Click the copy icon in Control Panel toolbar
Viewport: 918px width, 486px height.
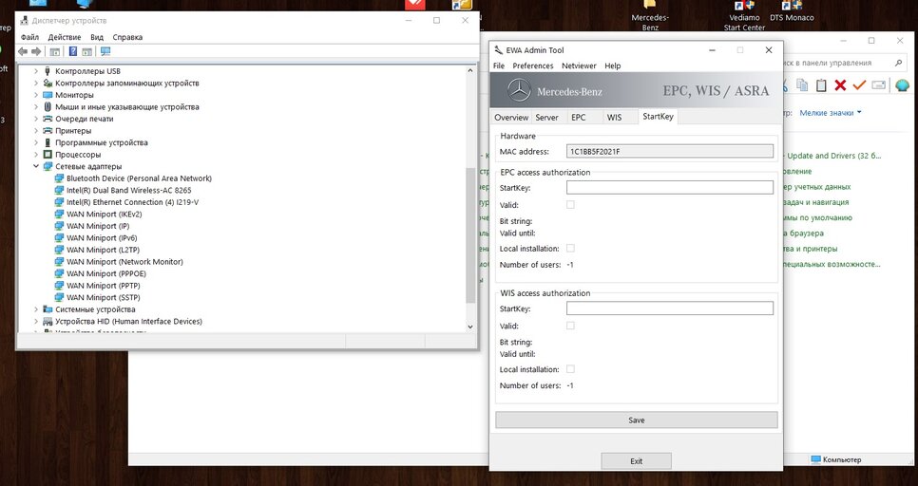pos(802,85)
